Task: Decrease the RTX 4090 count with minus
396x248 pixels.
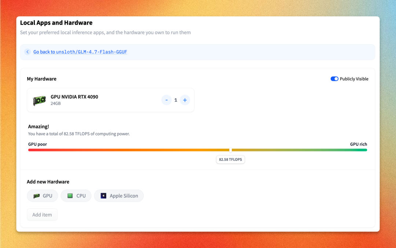Action: click(166, 100)
